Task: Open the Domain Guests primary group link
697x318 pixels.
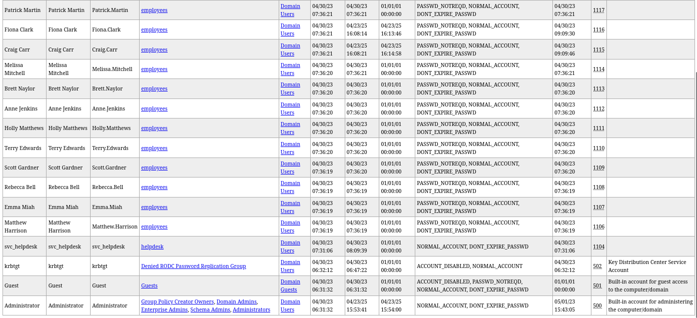Action: point(290,285)
